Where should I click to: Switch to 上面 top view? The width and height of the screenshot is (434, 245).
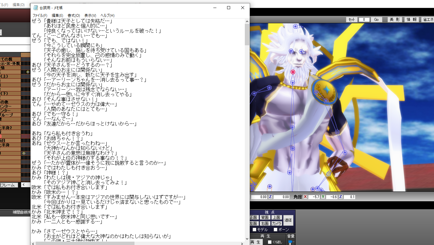[276, 217]
